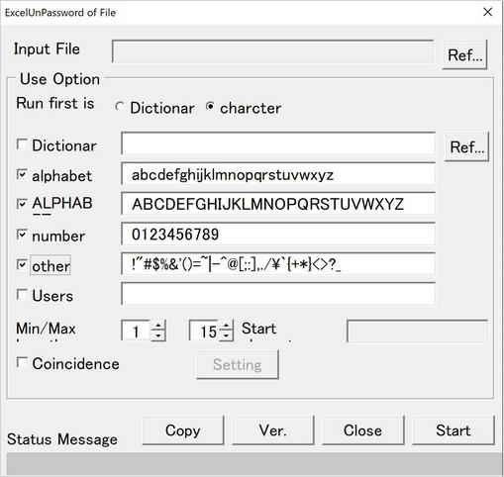The width and height of the screenshot is (504, 477).
Task: Begin password search with Start button
Action: pos(454,430)
